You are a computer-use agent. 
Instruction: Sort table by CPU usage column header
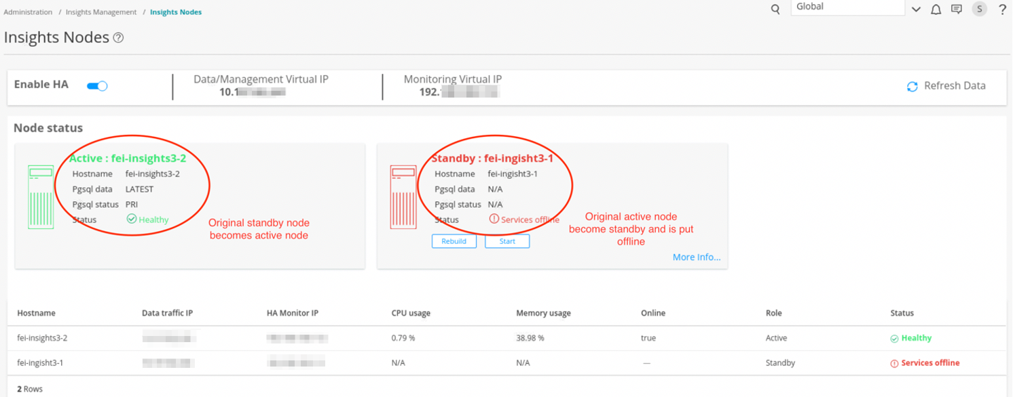tap(411, 313)
